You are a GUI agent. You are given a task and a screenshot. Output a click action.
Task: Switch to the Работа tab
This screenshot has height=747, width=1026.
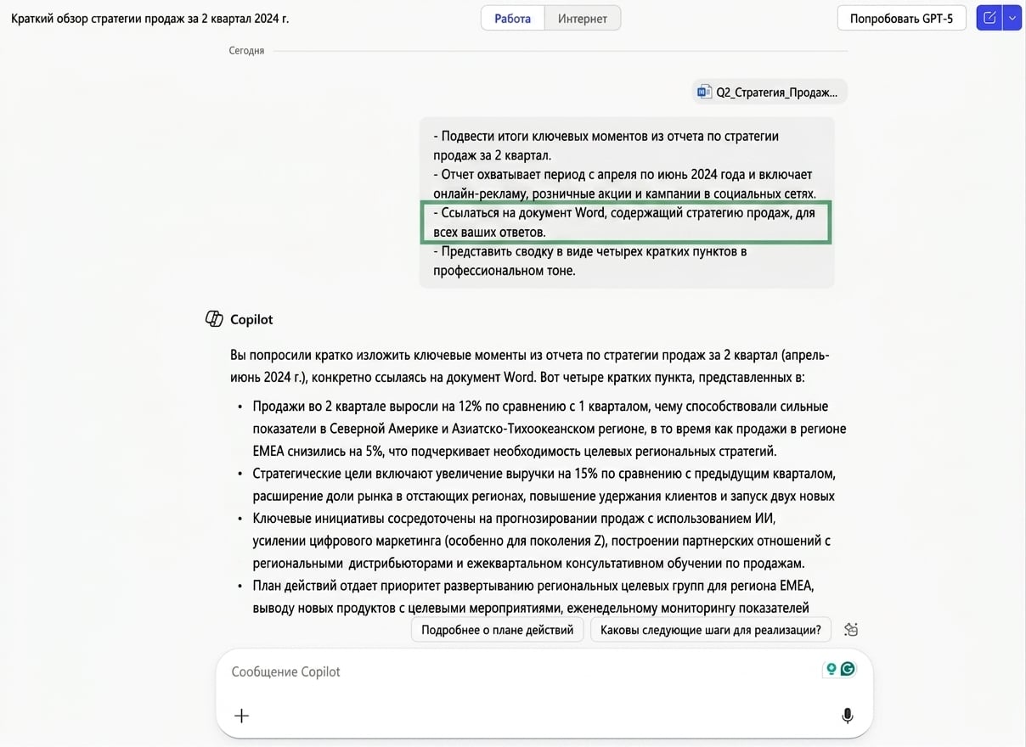[512, 18]
